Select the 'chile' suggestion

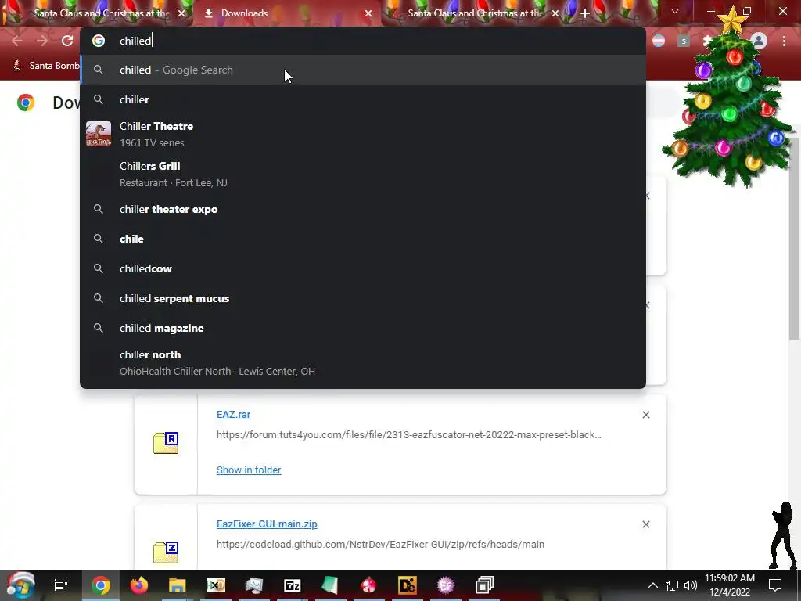point(363,239)
